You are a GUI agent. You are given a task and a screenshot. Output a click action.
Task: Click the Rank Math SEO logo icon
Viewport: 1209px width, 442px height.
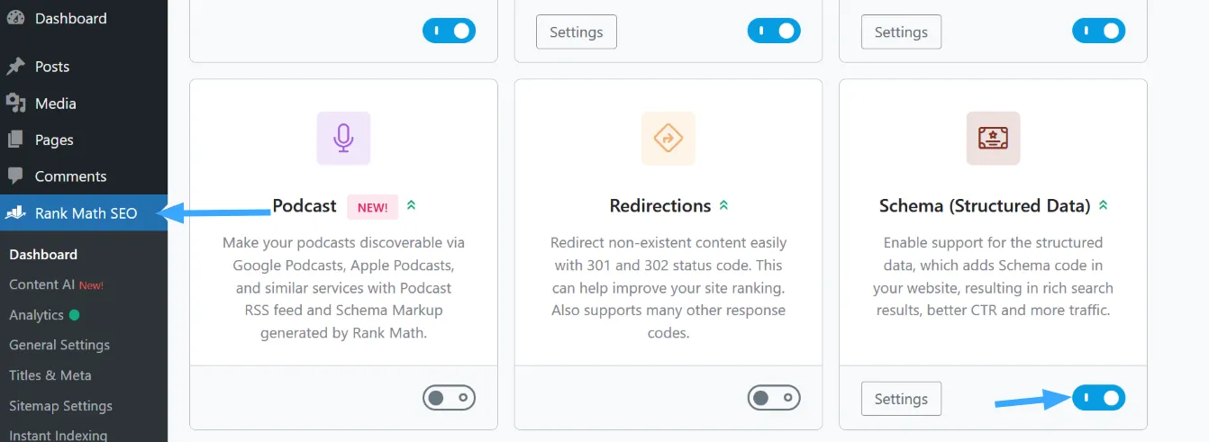(15, 213)
